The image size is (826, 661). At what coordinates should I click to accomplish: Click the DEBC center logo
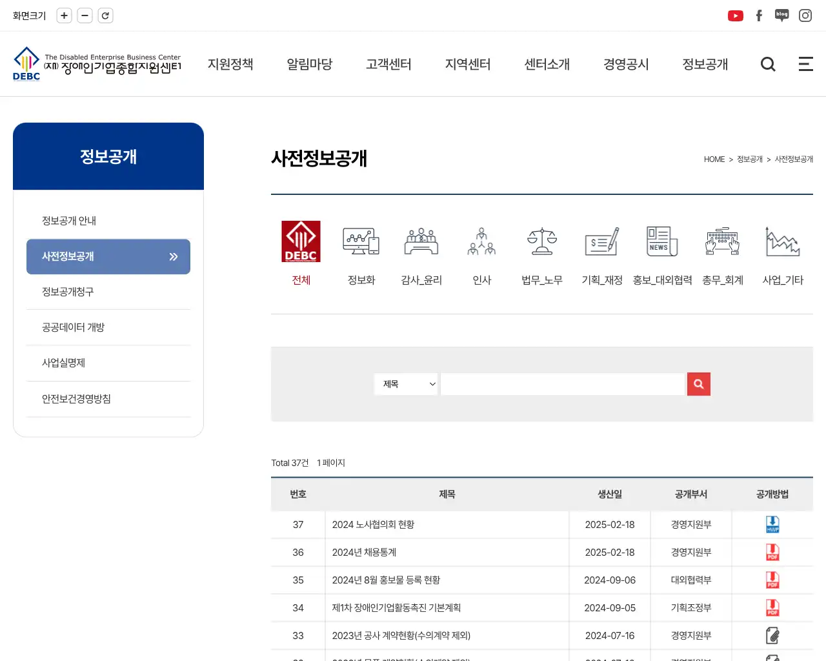click(x=97, y=64)
